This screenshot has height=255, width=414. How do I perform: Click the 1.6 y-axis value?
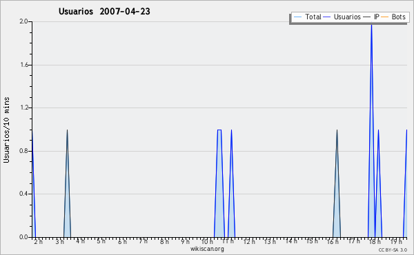coord(23,65)
